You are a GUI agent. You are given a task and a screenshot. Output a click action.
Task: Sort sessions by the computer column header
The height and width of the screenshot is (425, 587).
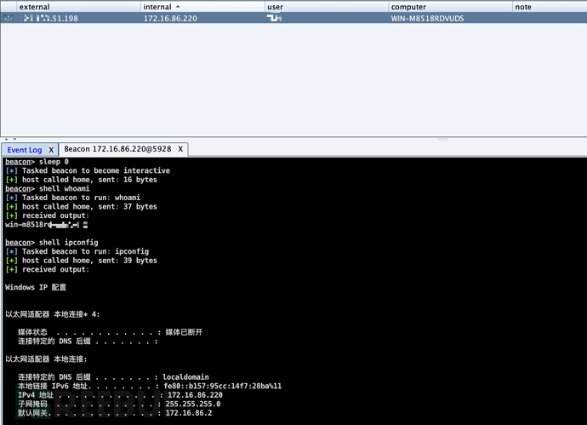[x=408, y=7]
